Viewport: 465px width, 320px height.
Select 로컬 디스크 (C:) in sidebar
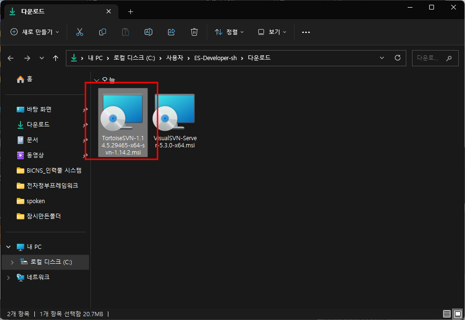[x=46, y=262]
